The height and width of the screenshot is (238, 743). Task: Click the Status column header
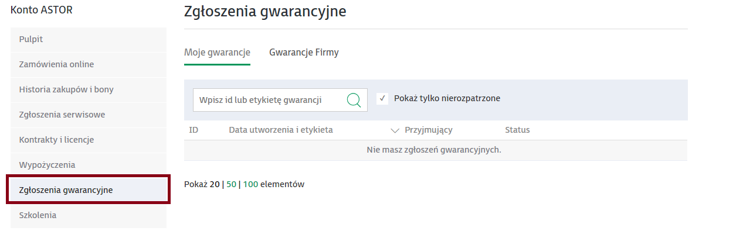(517, 130)
